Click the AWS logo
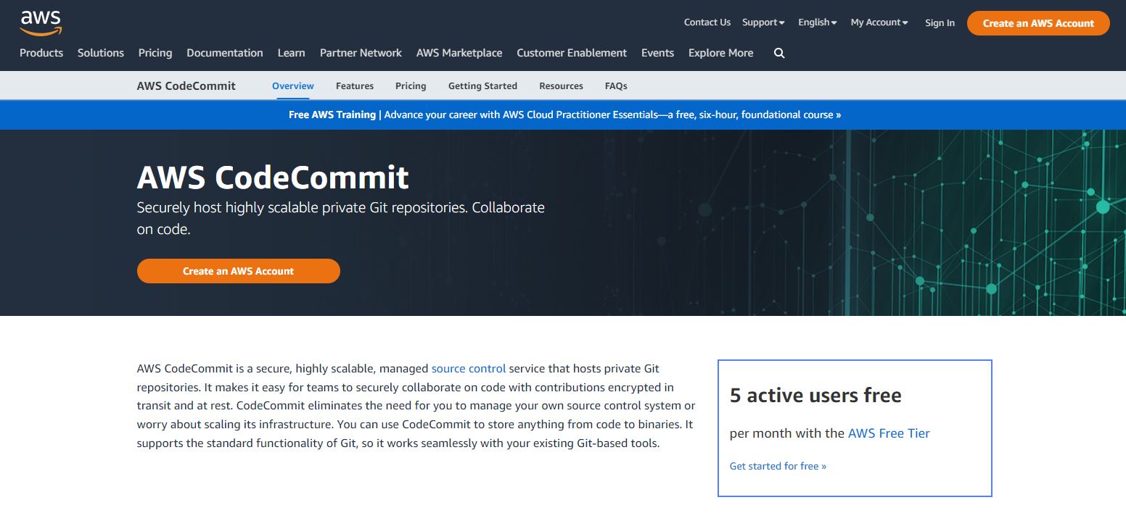This screenshot has height=521, width=1126. (x=41, y=23)
